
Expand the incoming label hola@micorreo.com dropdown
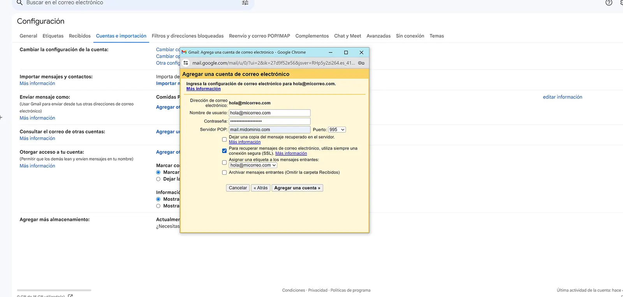pyautogui.click(x=253, y=165)
